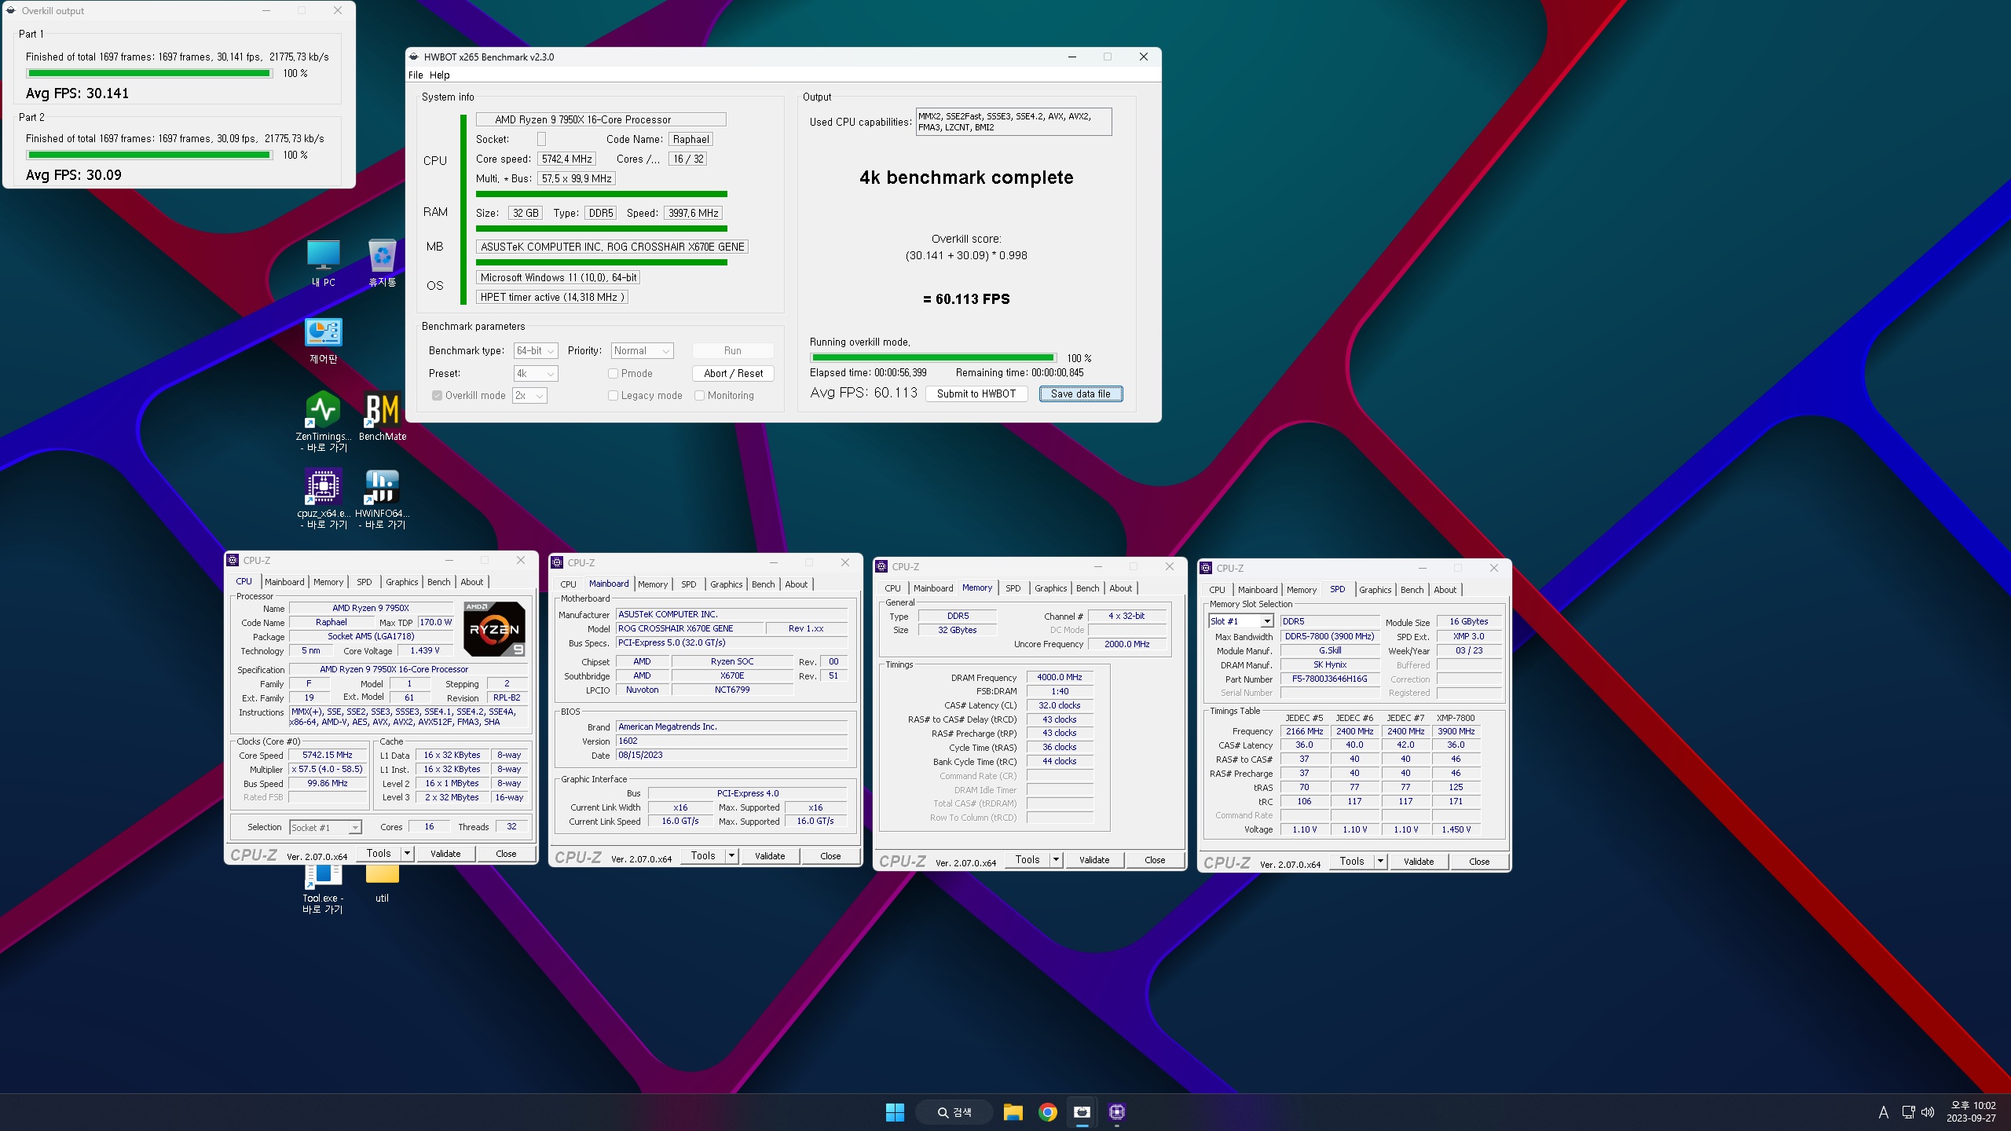Screen dimensions: 2011x1131
Task: Switch to HWBOT x265 taskbar icon
Action: pyautogui.click(x=1082, y=1112)
